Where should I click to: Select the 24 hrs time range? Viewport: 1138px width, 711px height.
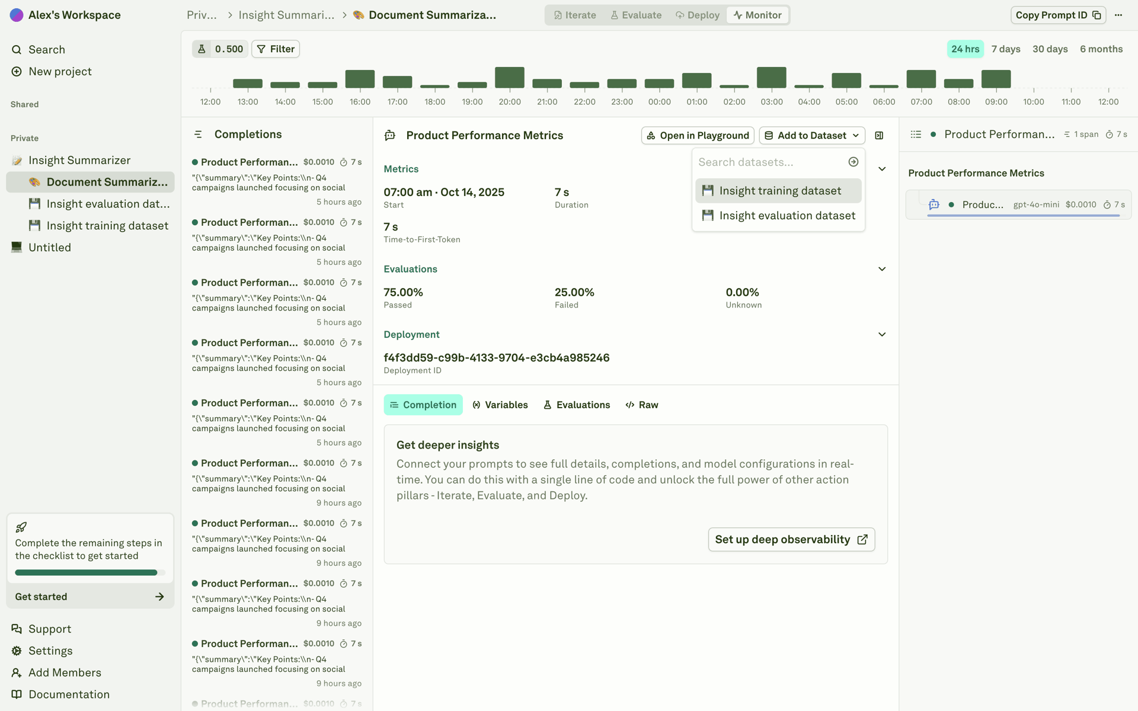coord(965,49)
